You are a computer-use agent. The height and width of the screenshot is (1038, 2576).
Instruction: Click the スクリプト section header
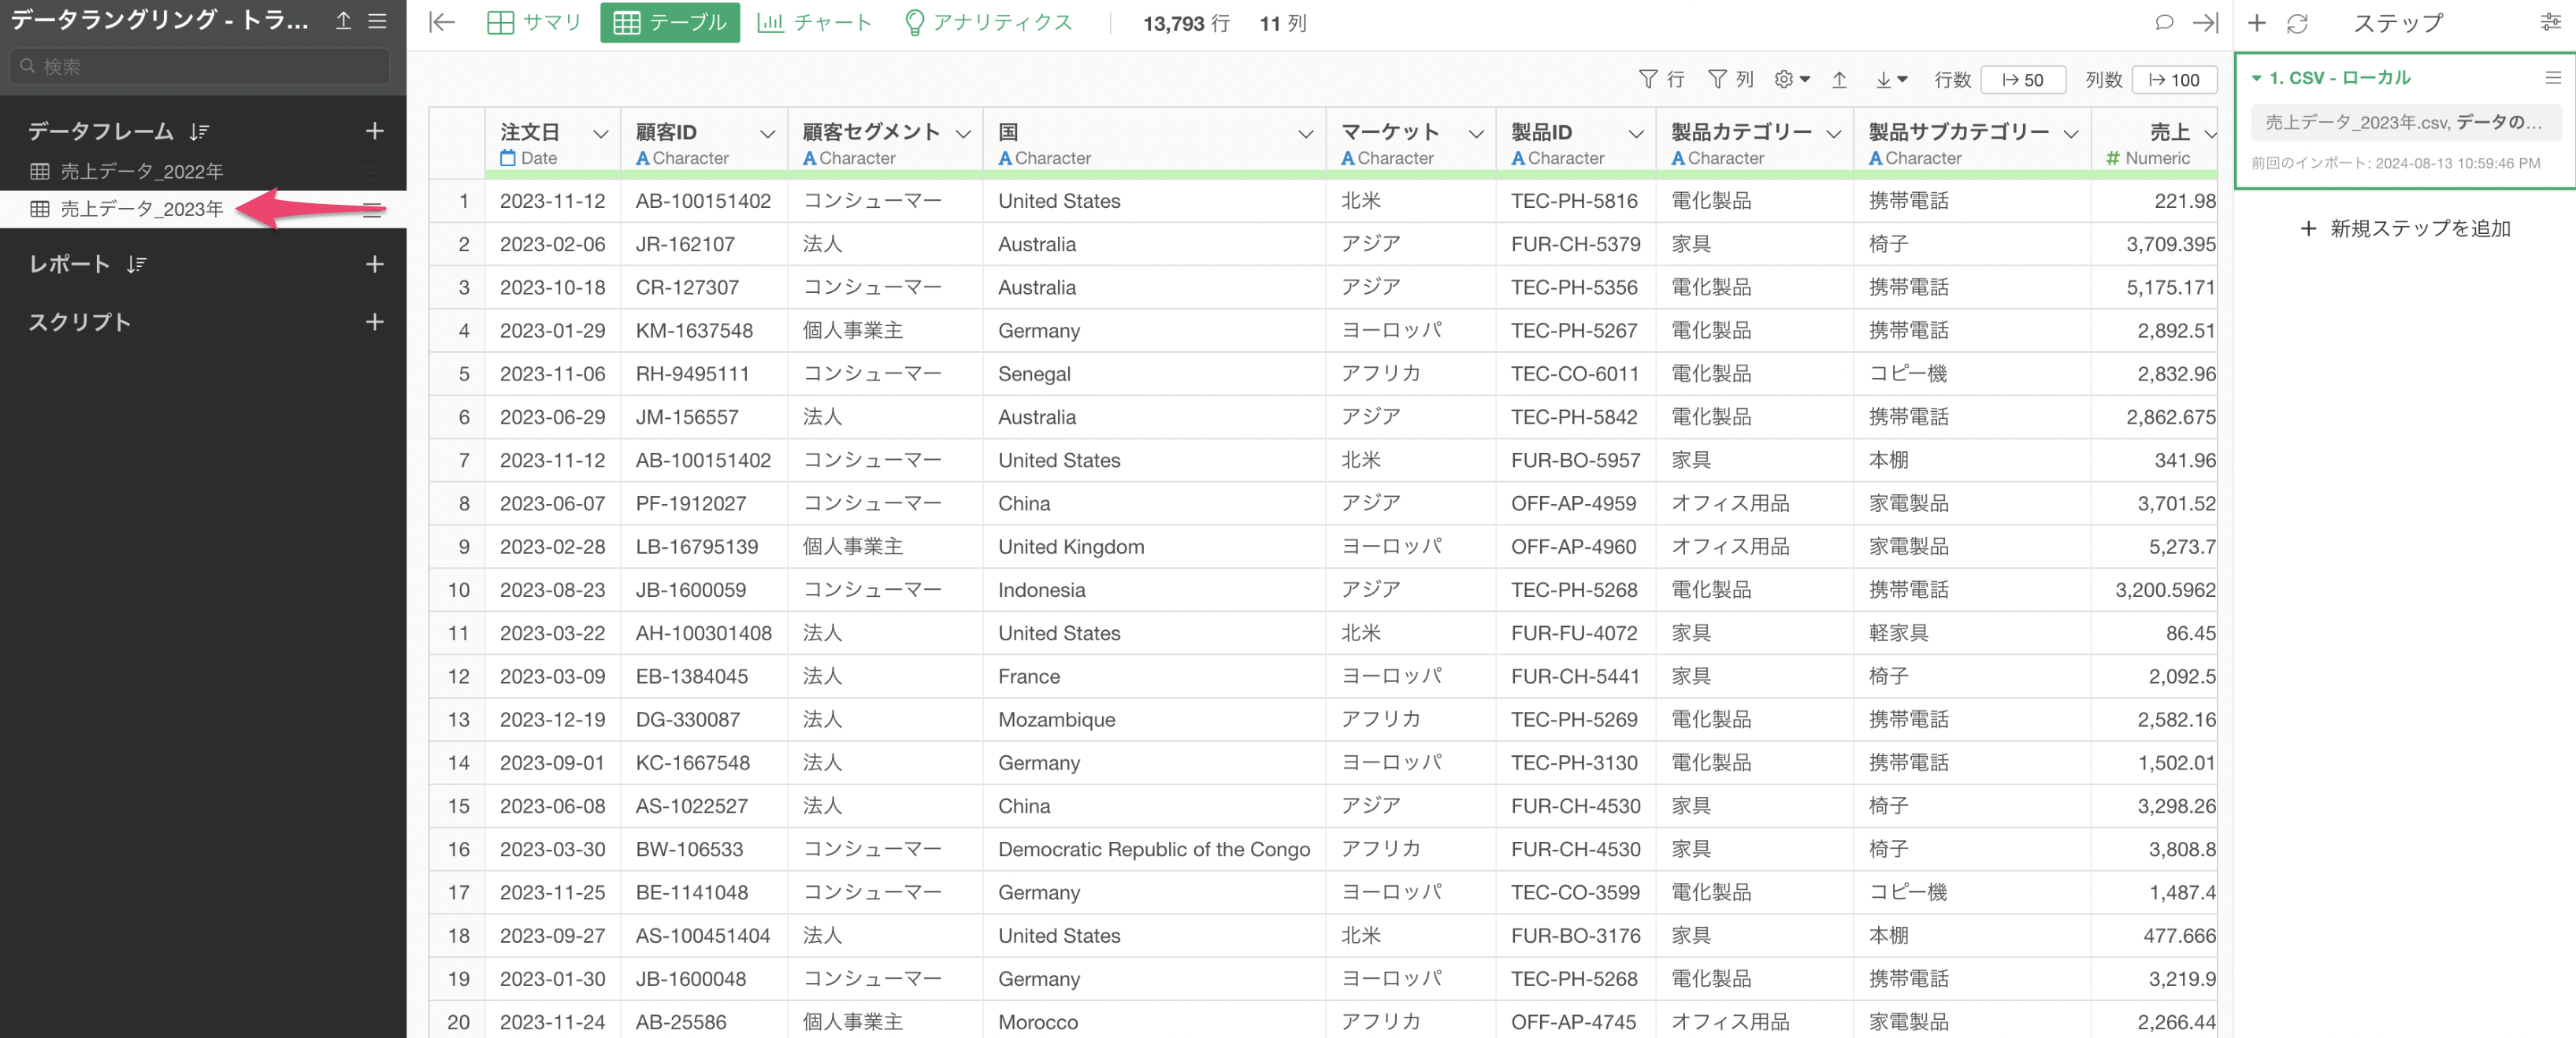[79, 322]
